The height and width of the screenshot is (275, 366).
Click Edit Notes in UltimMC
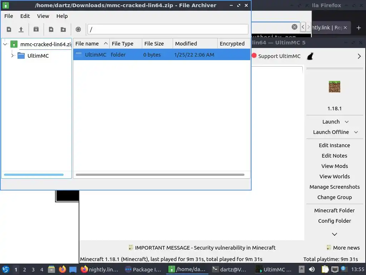pyautogui.click(x=335, y=156)
